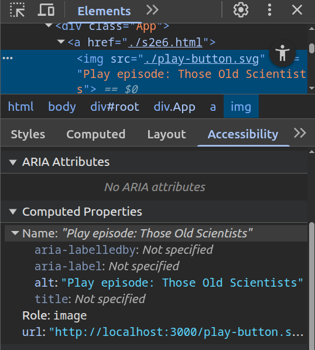Image resolution: width=315 pixels, height=350 pixels.
Task: Collapse the div class App node
Action: [49, 25]
